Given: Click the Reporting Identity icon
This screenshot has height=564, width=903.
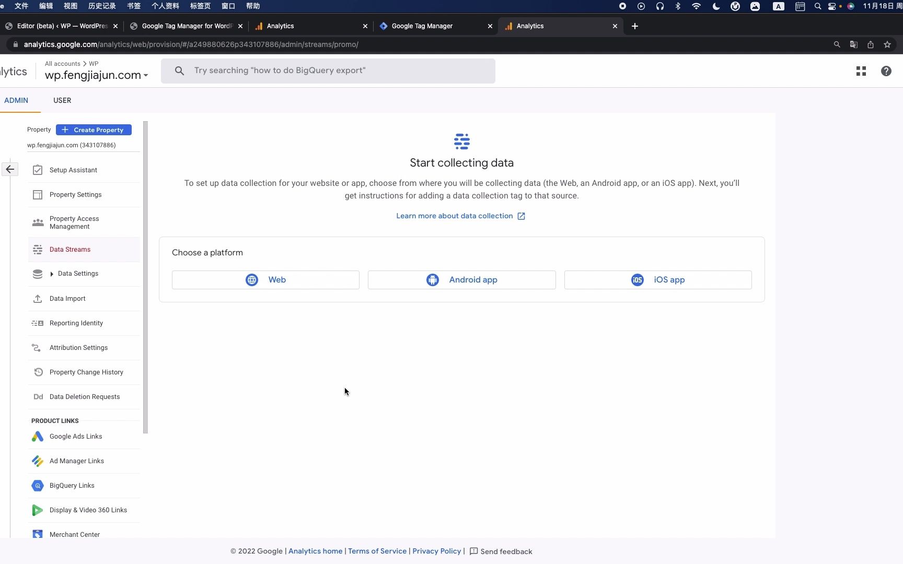Looking at the screenshot, I should pyautogui.click(x=38, y=323).
